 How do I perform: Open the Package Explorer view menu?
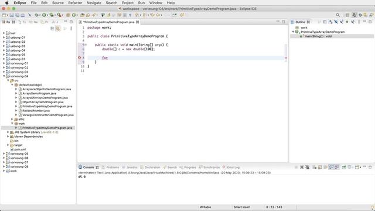click(x=71, y=29)
